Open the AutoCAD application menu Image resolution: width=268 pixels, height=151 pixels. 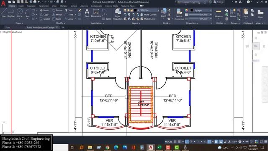[x=3, y=3]
